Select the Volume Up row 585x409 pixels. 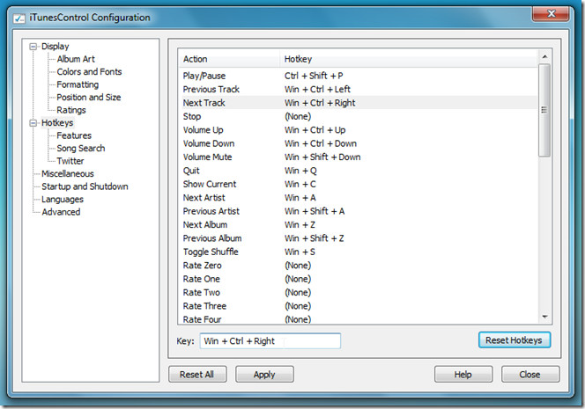358,130
